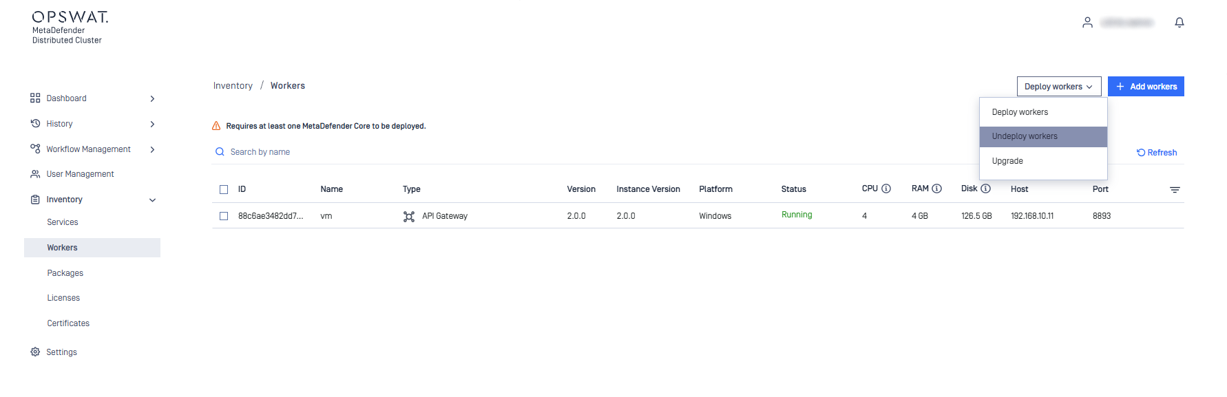Click the API Gateway type icon
The image size is (1227, 397).
click(409, 216)
